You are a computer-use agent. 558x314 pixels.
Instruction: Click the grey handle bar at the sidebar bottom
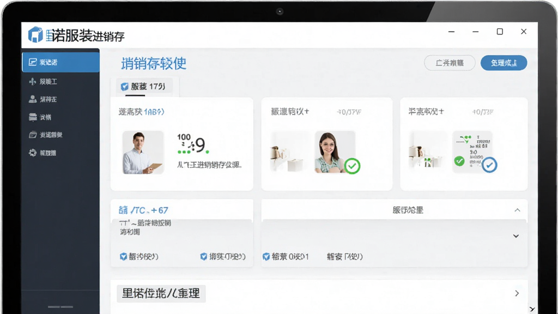pyautogui.click(x=60, y=306)
